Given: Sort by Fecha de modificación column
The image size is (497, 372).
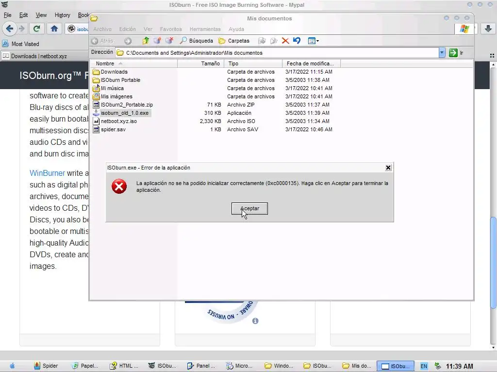Looking at the screenshot, I should 311,63.
